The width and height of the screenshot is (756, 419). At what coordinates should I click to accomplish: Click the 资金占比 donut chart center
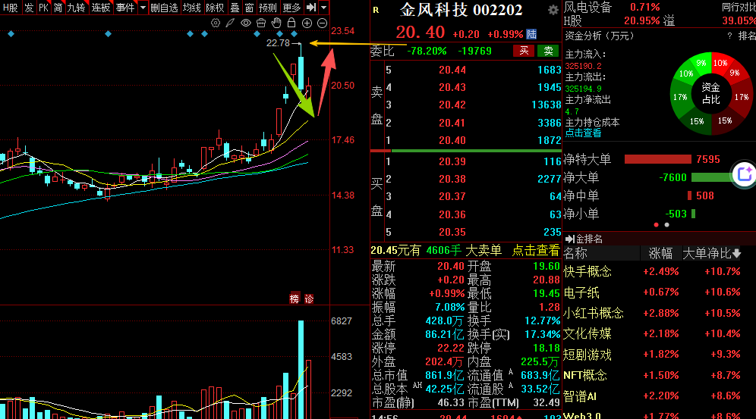pos(710,93)
